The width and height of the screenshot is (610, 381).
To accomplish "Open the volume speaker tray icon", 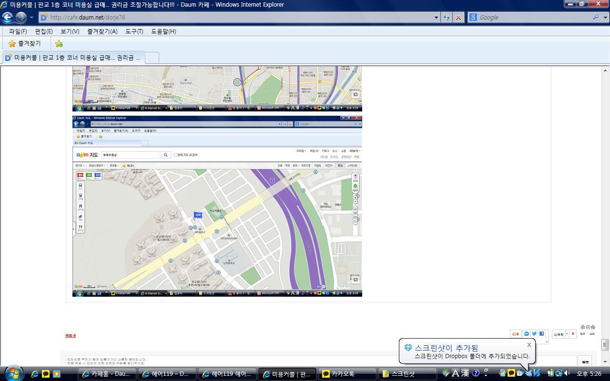I will click(x=567, y=373).
